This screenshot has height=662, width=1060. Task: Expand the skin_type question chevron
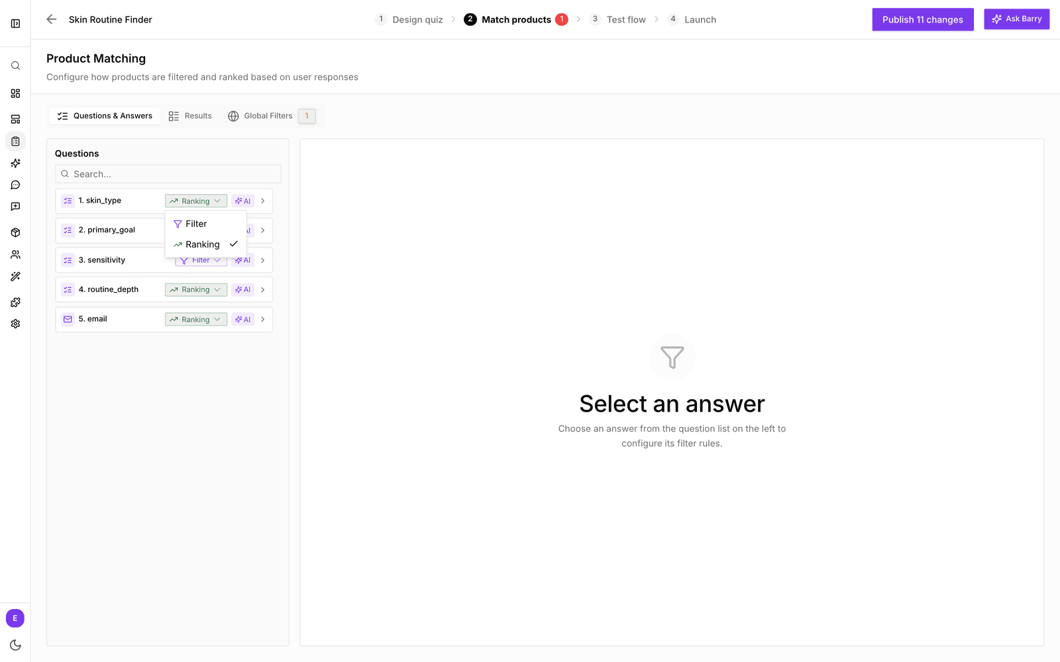(x=263, y=201)
